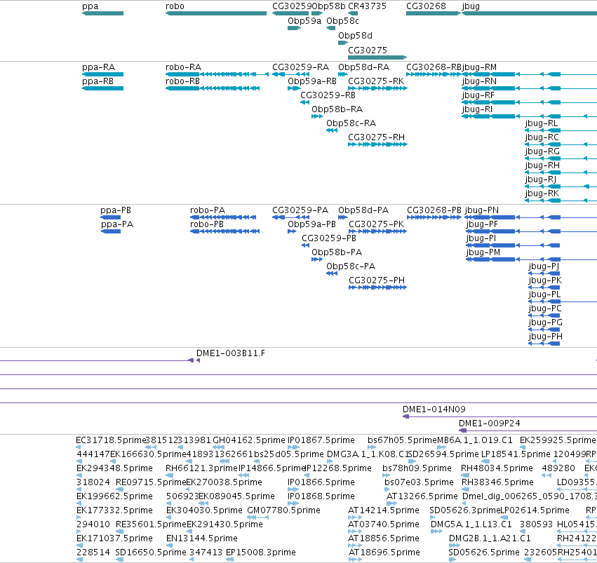Select the Obp58d-PA protein label
This screenshot has width=597, height=563.
pyautogui.click(x=363, y=210)
